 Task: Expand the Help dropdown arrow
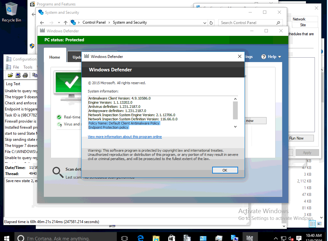point(280,57)
